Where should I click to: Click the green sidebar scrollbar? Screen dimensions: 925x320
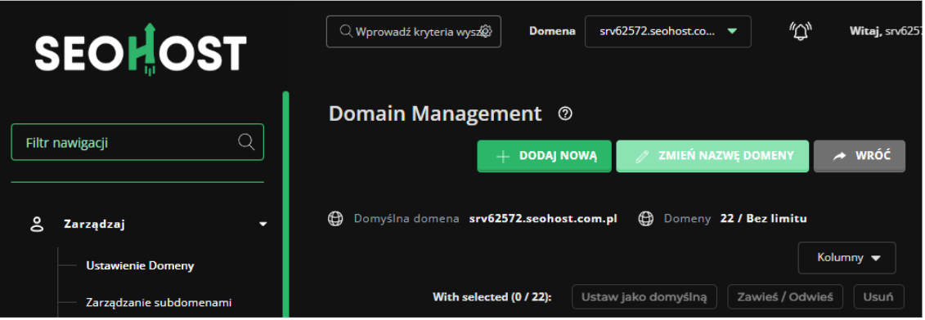pyautogui.click(x=285, y=205)
